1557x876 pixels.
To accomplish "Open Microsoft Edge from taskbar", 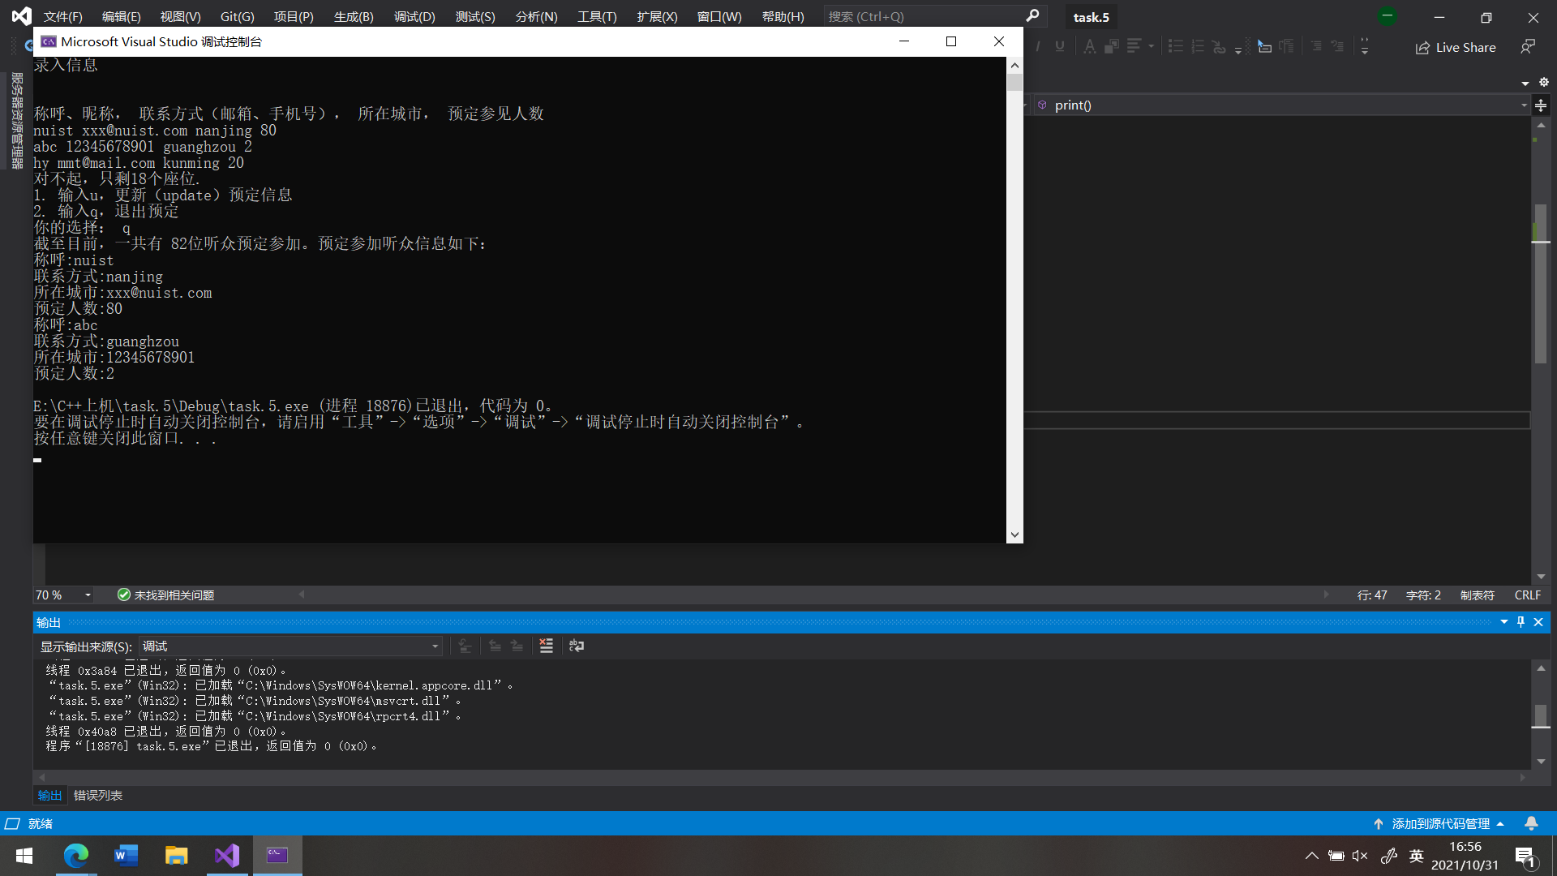I will pyautogui.click(x=76, y=856).
